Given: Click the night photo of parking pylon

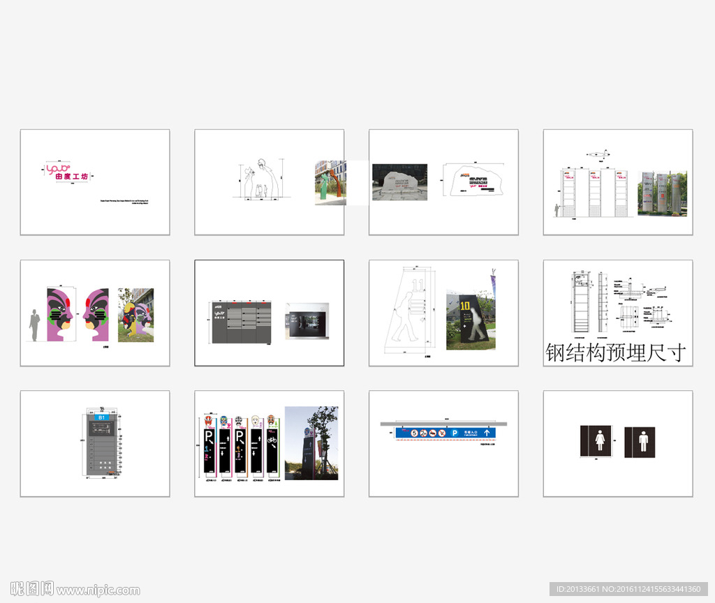Looking at the screenshot, I should (x=311, y=443).
